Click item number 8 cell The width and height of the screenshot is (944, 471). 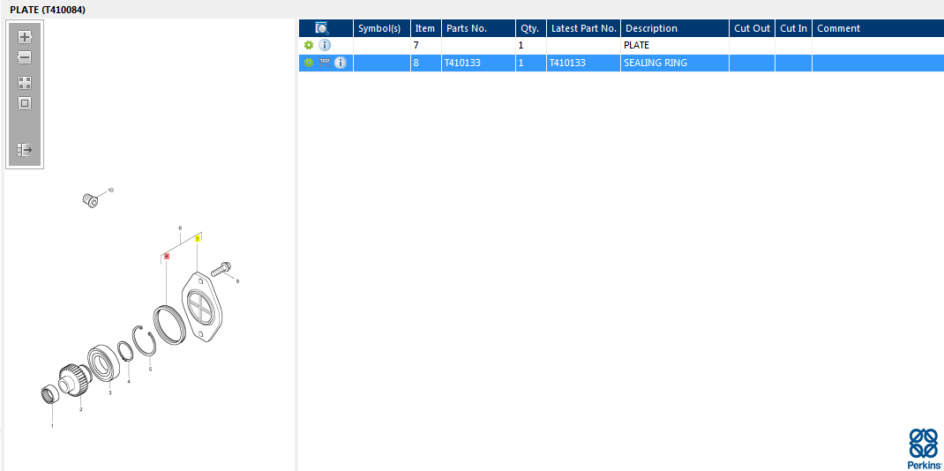click(425, 63)
